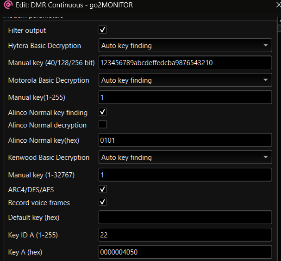Select the Key ID A (1-255) field

[185, 235]
